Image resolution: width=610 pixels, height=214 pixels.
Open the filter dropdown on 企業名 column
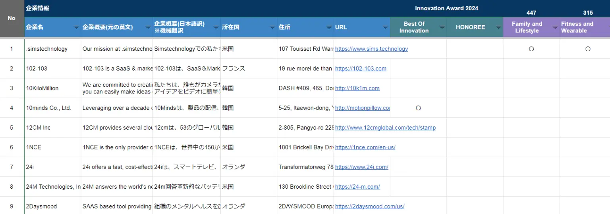point(76,27)
